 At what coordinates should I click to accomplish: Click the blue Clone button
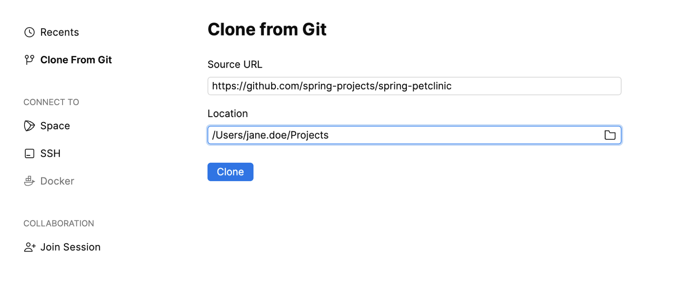point(230,172)
